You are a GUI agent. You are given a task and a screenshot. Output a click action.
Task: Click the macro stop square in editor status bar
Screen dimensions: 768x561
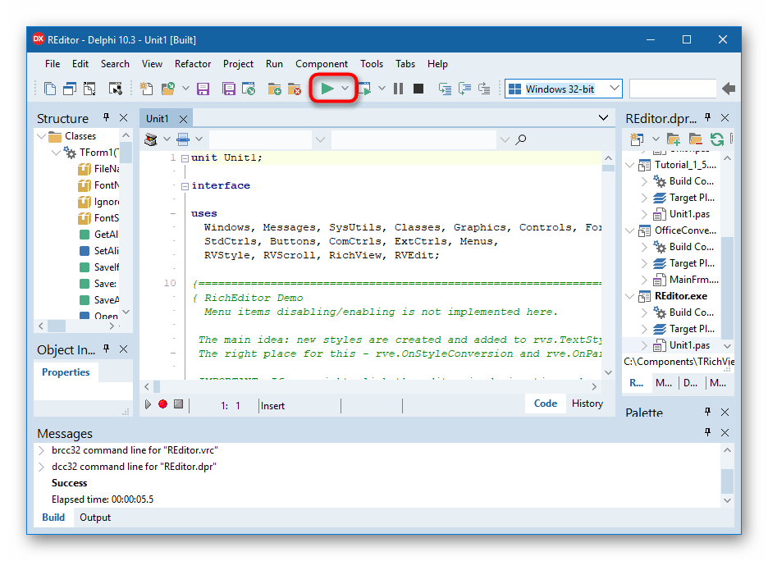178,404
